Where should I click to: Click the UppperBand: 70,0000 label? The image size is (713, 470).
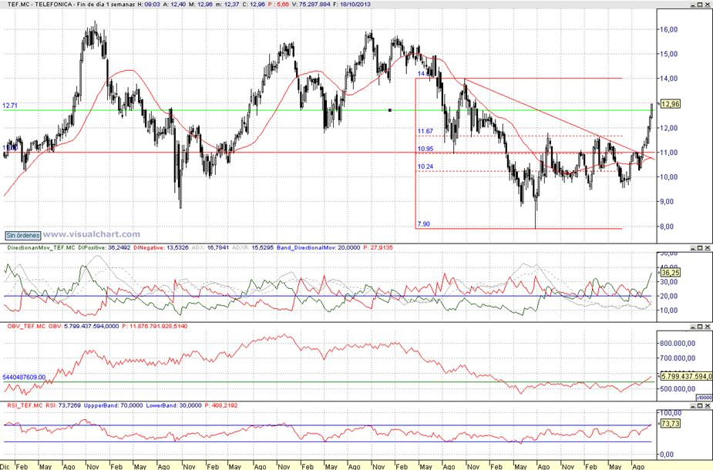[113, 405]
